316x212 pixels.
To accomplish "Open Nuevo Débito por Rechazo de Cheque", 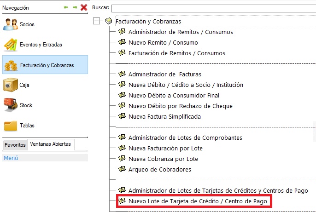I will click(x=180, y=106).
